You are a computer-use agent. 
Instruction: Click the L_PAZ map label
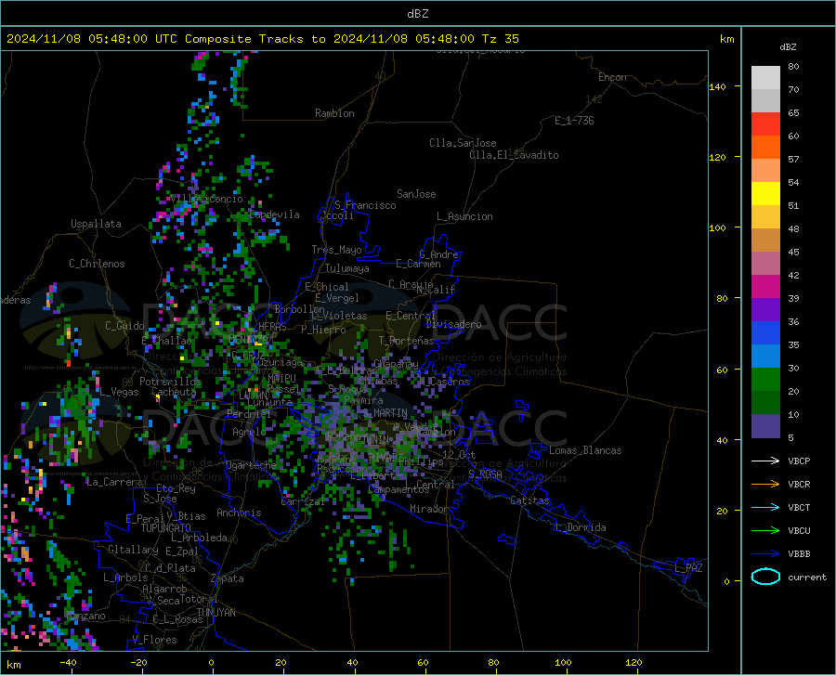coord(688,568)
